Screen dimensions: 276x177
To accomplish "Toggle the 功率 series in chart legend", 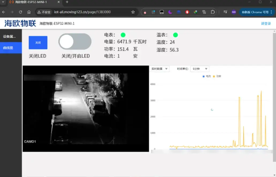I will click(x=217, y=76).
